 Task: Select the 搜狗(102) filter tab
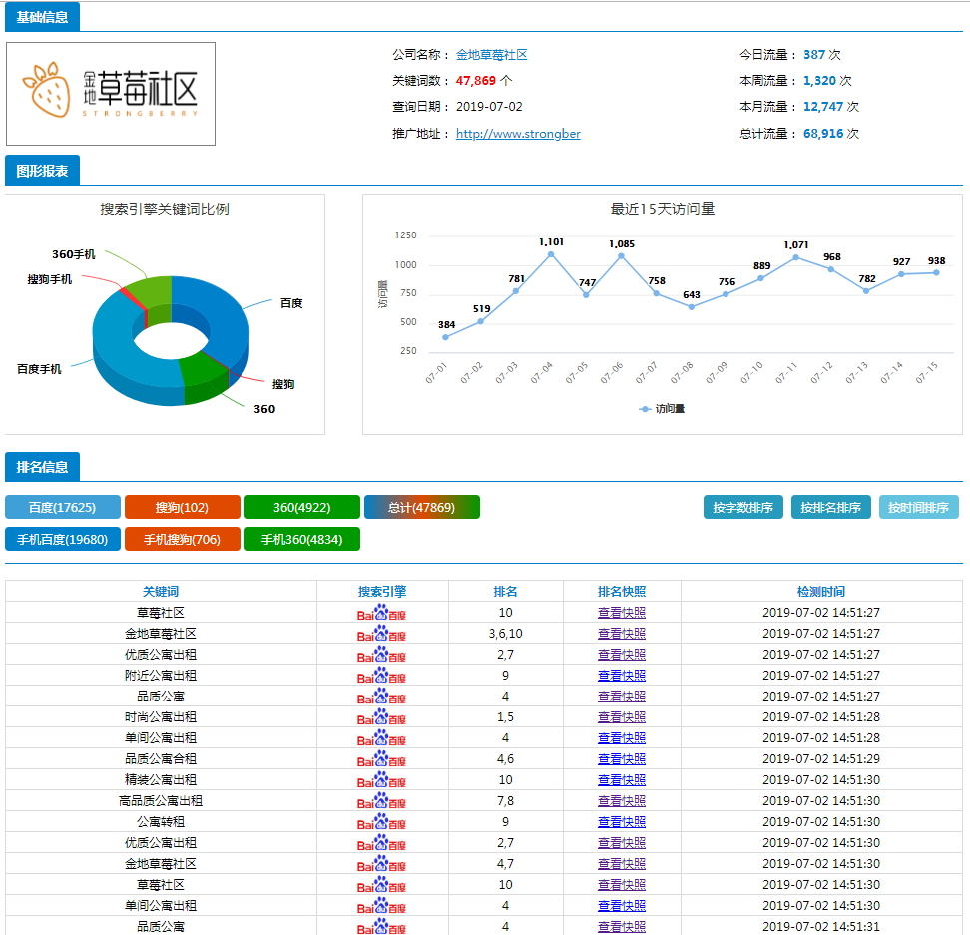183,507
